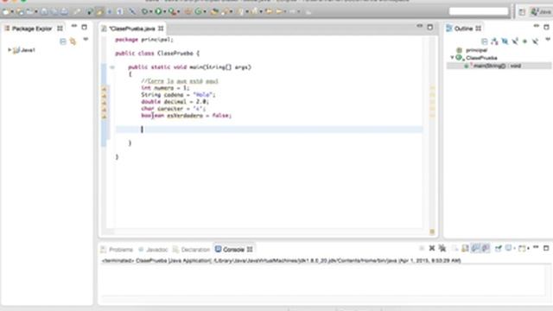Image resolution: width=553 pixels, height=311 pixels.
Task: Select main(String[]) method in Outline
Action: (x=498, y=66)
